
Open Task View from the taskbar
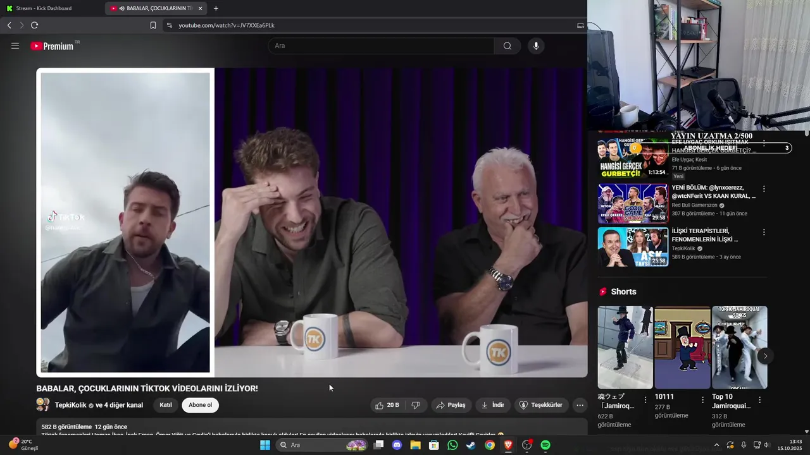pos(378,445)
